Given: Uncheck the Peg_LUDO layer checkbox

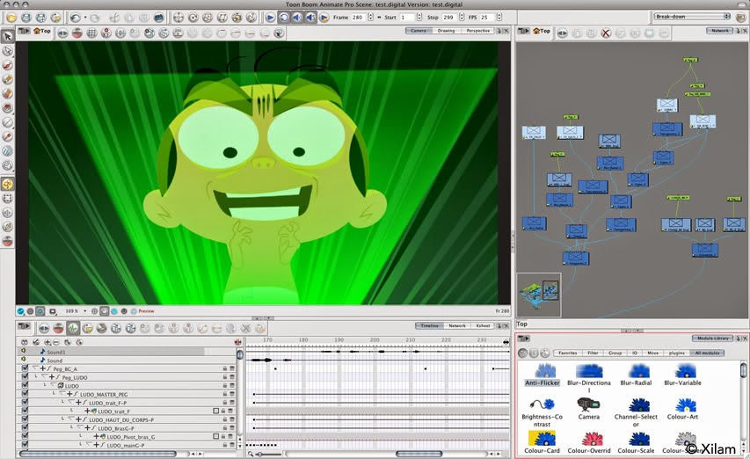Looking at the screenshot, I should [25, 377].
